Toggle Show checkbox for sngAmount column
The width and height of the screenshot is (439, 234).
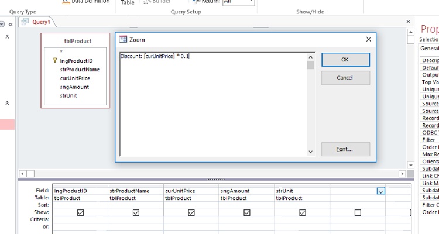246,213
